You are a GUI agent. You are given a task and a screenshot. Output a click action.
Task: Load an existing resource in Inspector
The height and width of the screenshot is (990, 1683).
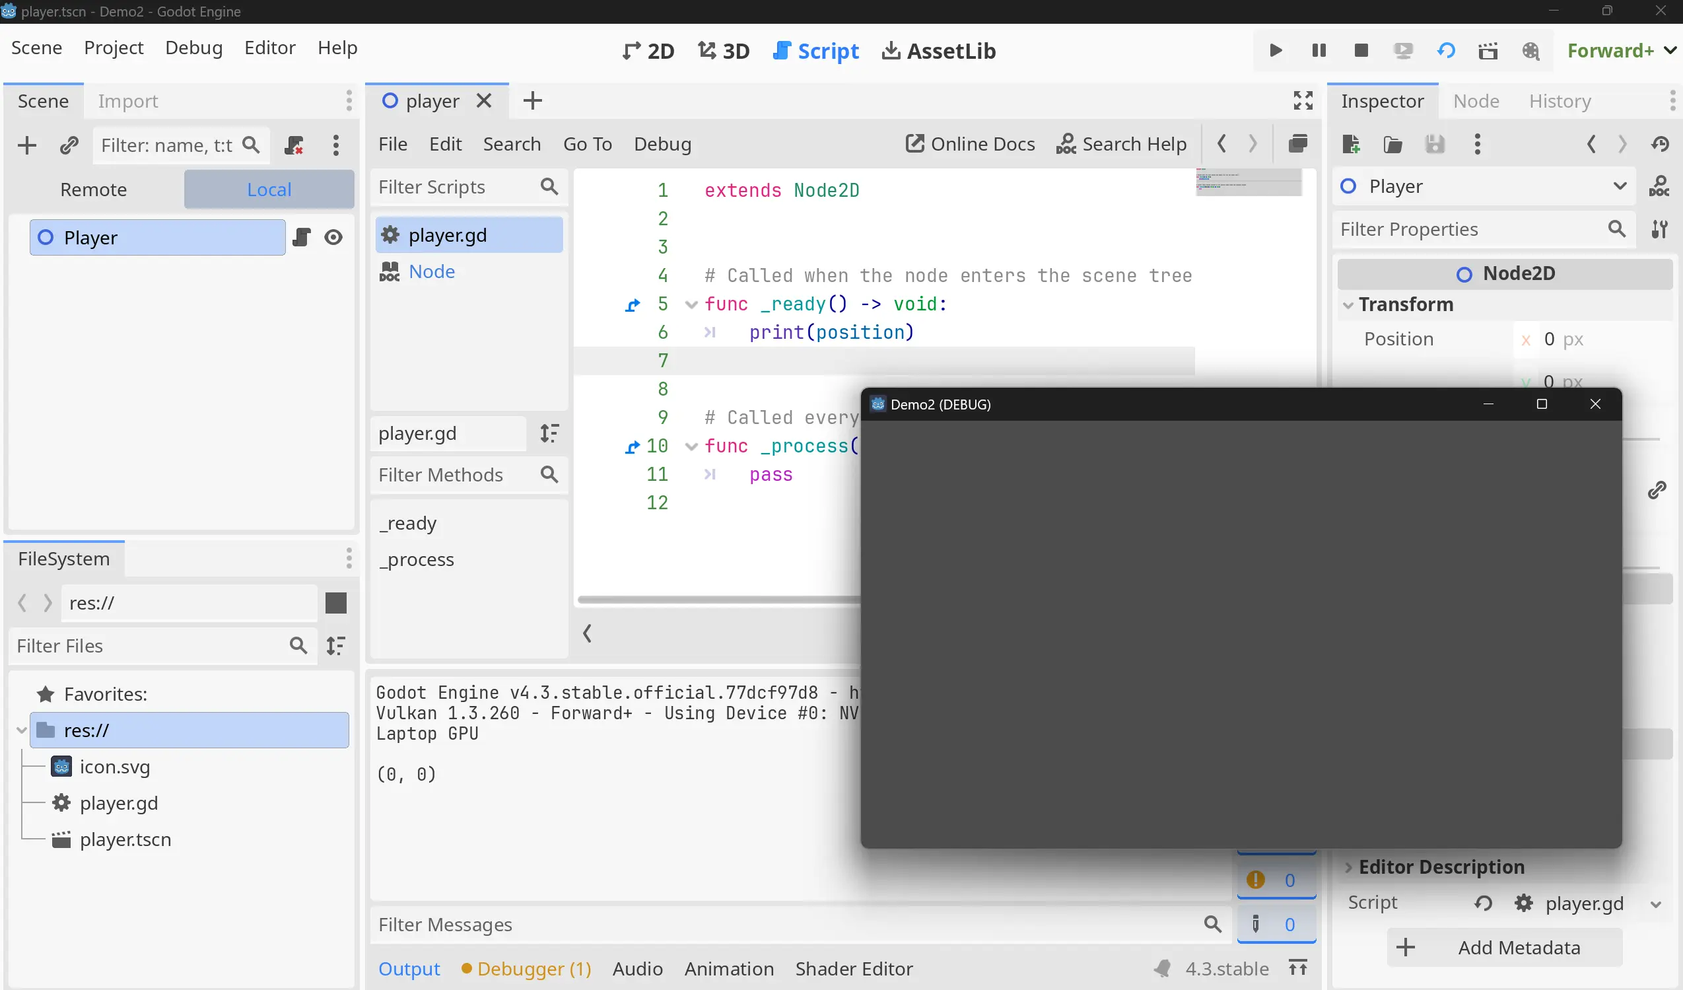(x=1392, y=143)
